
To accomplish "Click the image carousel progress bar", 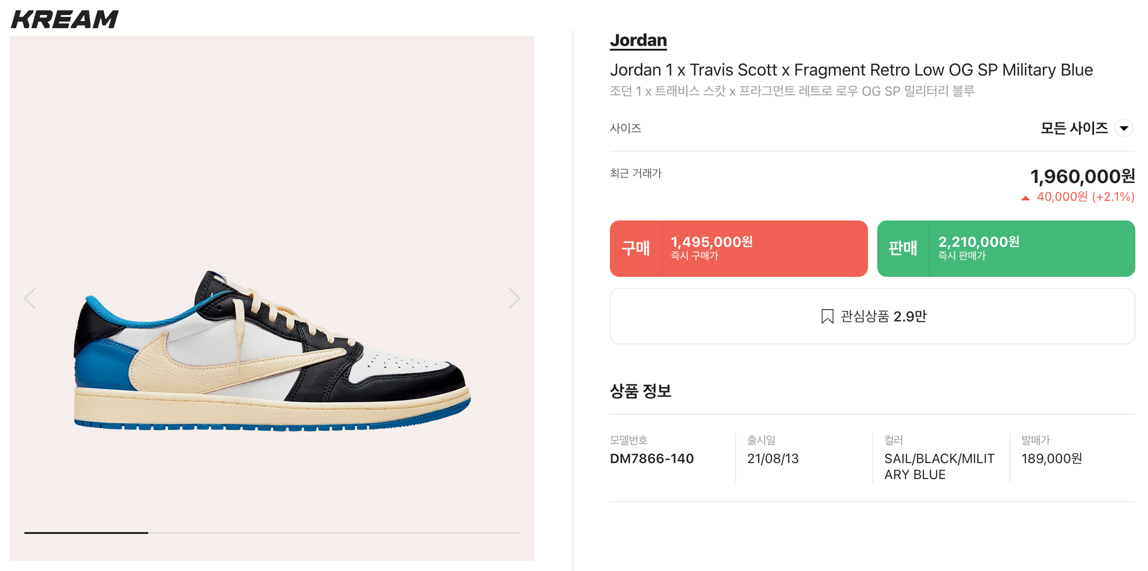I will pos(272,532).
